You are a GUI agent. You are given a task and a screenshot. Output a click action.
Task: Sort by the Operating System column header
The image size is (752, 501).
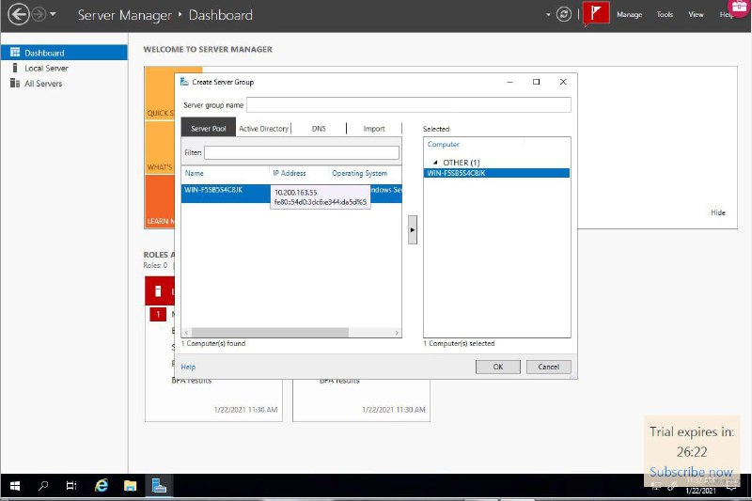point(359,173)
